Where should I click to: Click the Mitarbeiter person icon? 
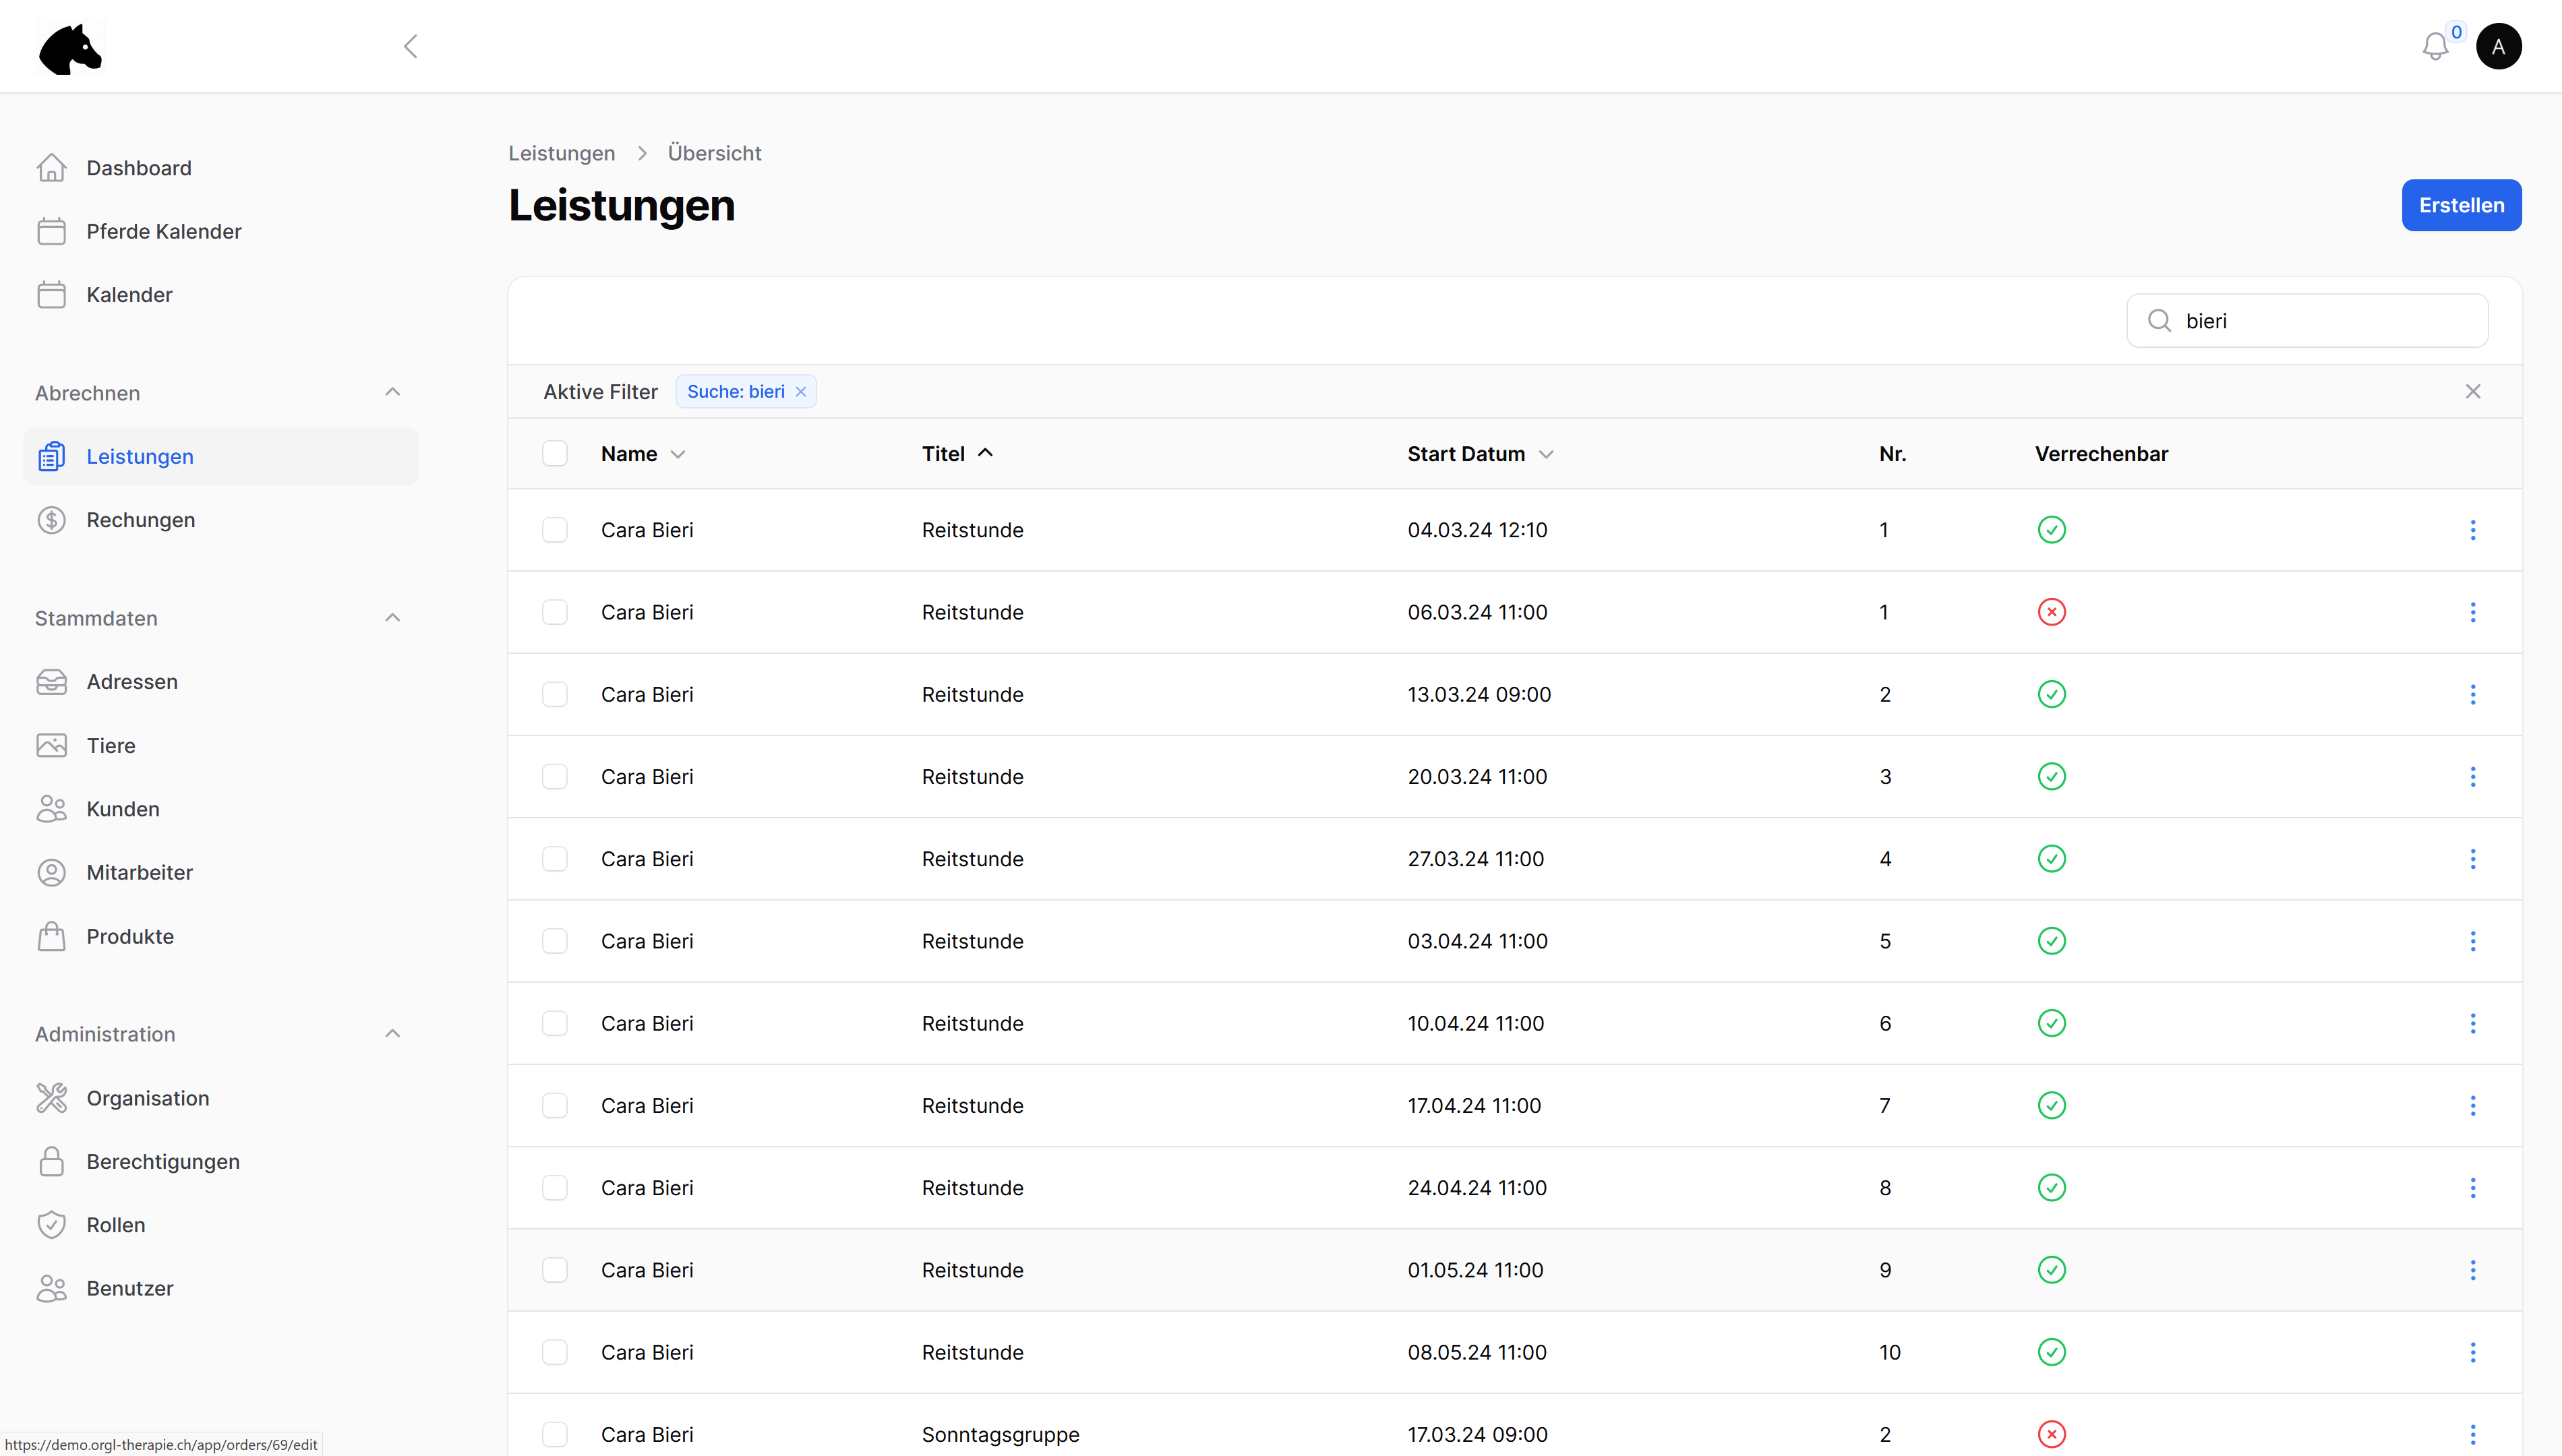pyautogui.click(x=51, y=872)
